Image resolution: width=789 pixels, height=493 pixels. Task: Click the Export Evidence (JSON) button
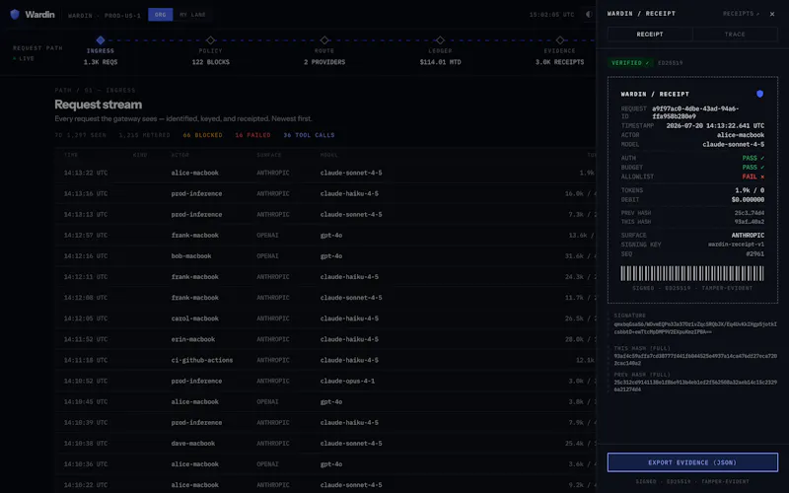click(x=692, y=462)
